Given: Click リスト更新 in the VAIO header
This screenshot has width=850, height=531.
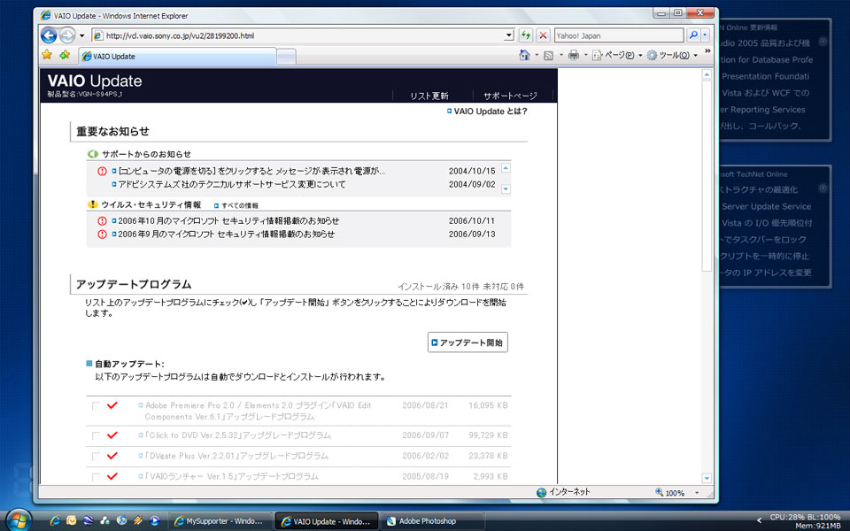Looking at the screenshot, I should point(429,96).
